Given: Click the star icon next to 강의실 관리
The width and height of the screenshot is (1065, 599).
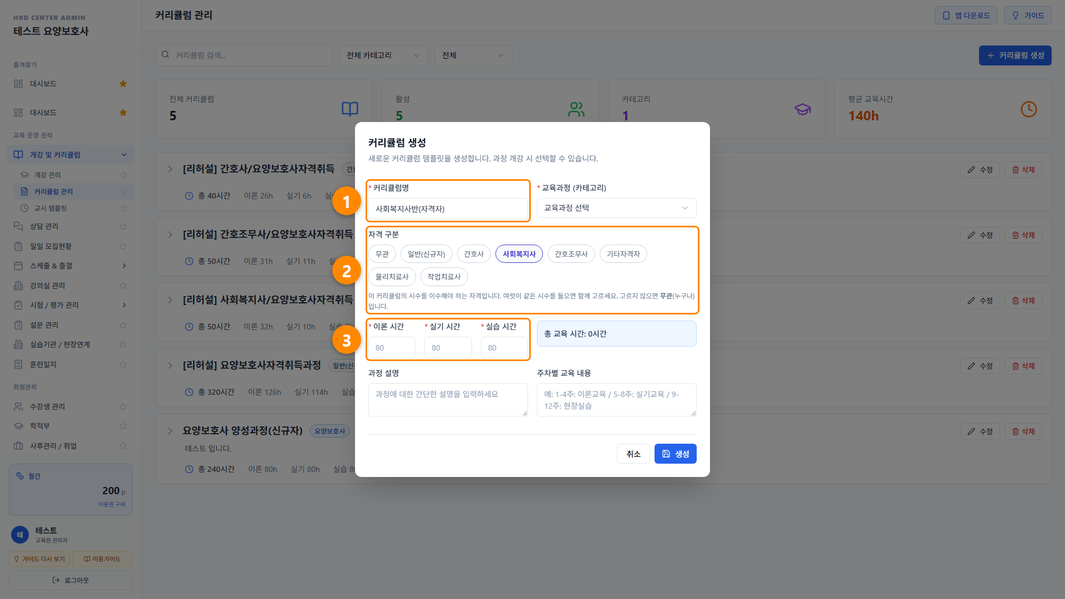Looking at the screenshot, I should [x=123, y=286].
